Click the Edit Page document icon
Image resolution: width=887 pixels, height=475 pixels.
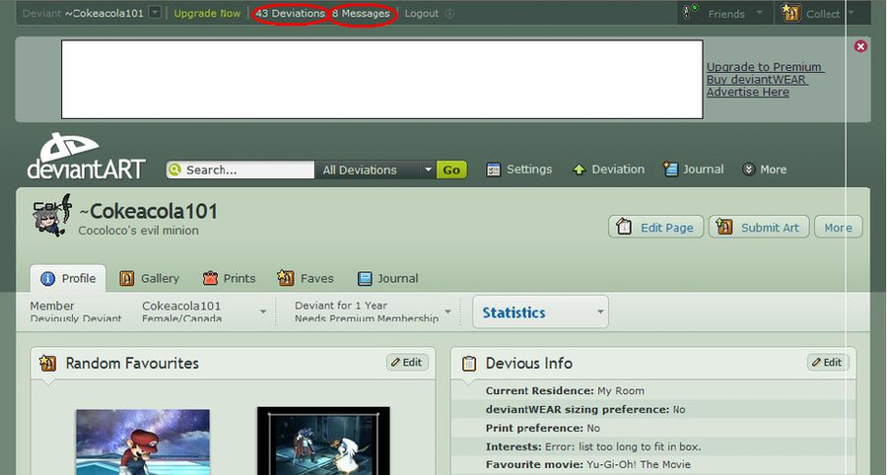coord(624,227)
